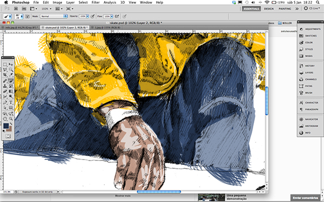The image size is (324, 202).
Task: Toggle tablet pressure controls size
Action: click(124, 16)
